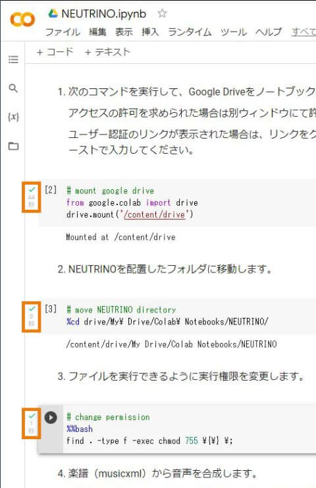Rename the notebook title NEUTRINO.ipynb
Screen dimensions: 316x488
104,14
